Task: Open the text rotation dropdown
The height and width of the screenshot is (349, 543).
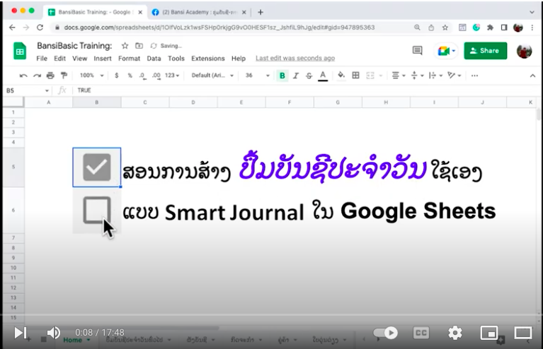Action: coord(454,76)
